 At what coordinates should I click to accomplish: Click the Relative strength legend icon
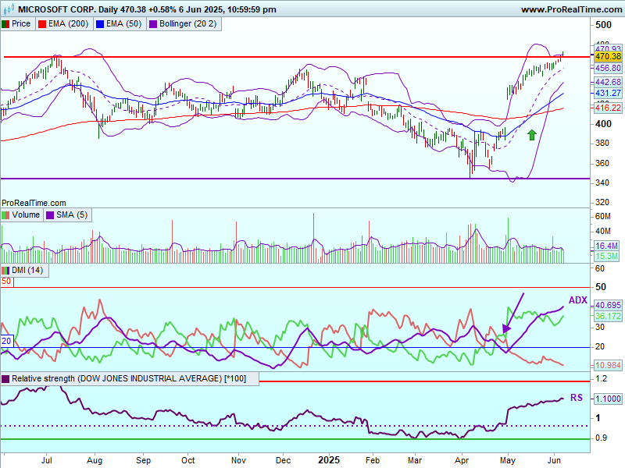(x=6, y=378)
